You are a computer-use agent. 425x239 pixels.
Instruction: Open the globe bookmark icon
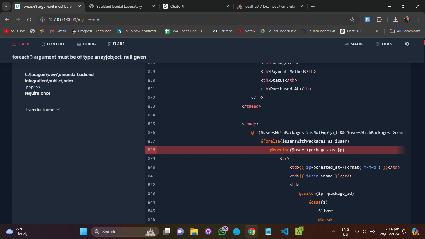pos(32,31)
